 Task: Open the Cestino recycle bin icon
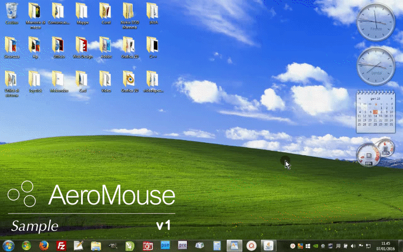tap(12, 13)
